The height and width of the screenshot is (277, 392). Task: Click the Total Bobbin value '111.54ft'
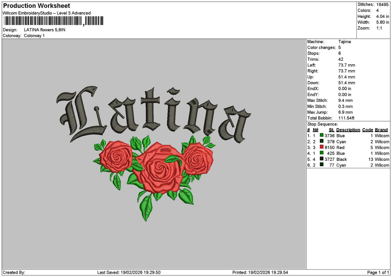346,118
